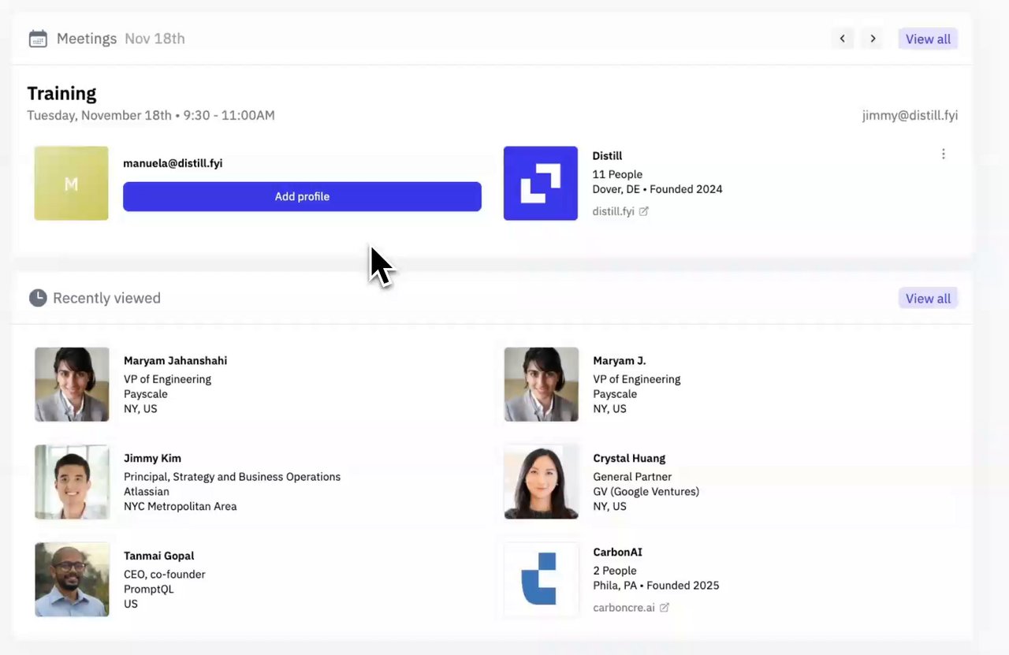The width and height of the screenshot is (1009, 655).
Task: Click the PromptQL company text
Action: point(148,589)
